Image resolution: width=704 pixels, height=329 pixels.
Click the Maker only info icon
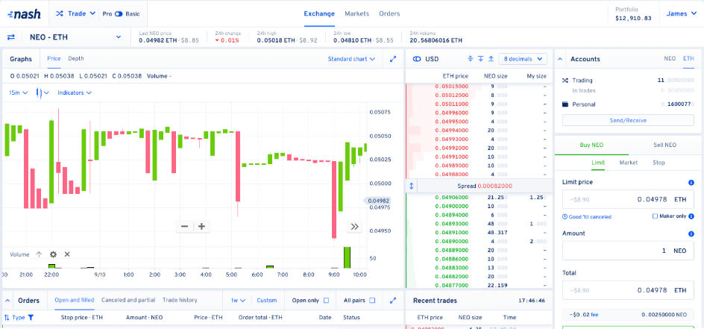tap(691, 216)
